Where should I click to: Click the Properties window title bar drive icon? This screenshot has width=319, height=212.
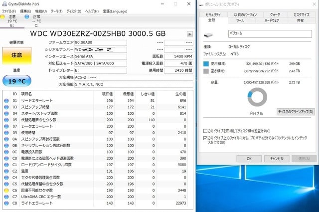[201, 4]
